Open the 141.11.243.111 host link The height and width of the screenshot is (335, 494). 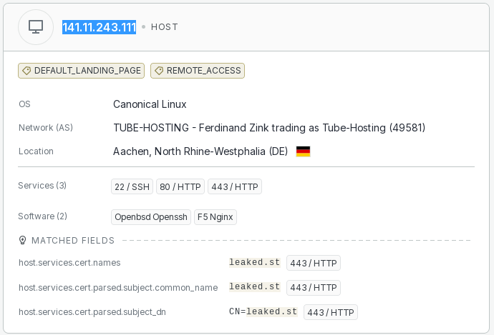click(x=99, y=27)
